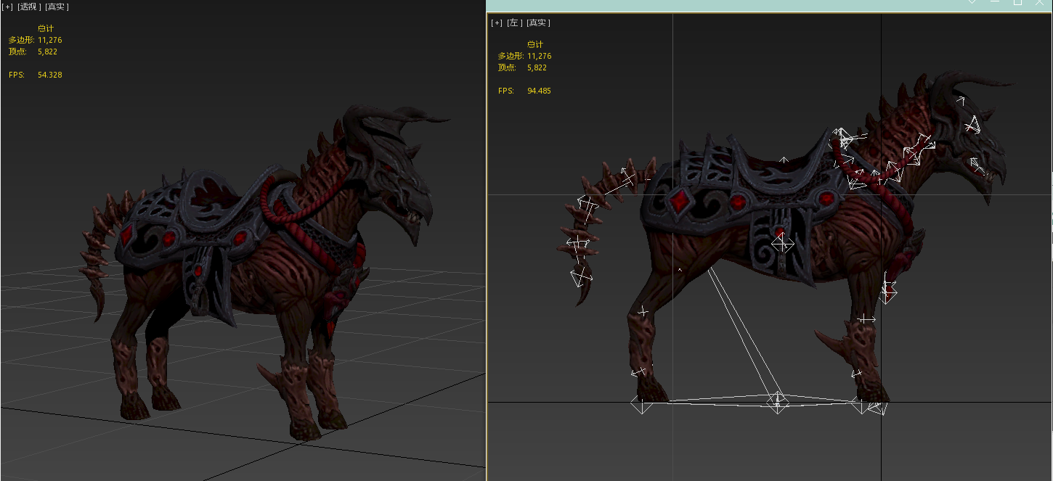Select the diamond helper on the saddle flap
Screen dimensions: 1053x481
[782, 244]
